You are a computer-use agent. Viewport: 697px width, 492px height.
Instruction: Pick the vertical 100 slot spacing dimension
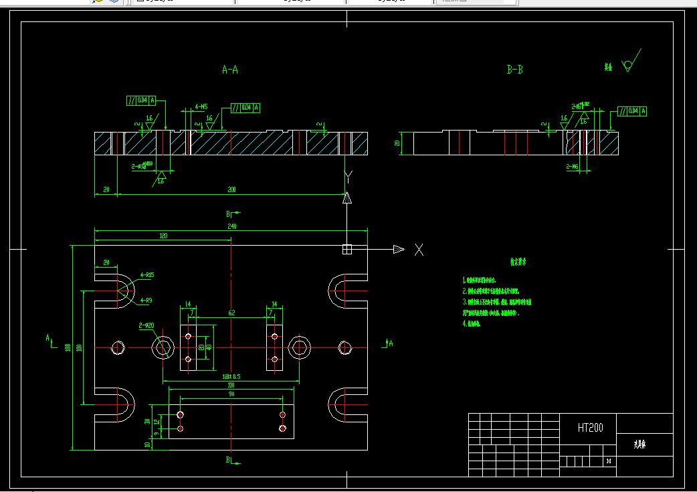click(79, 347)
